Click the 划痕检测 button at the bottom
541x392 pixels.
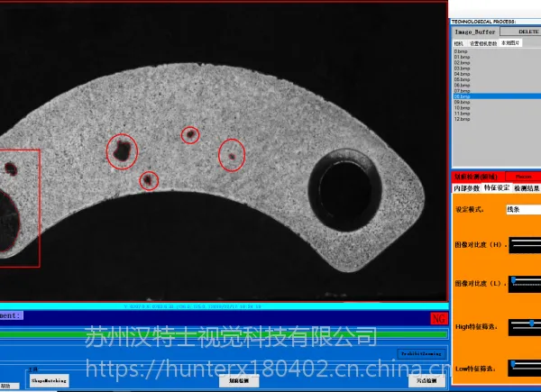coord(239,380)
